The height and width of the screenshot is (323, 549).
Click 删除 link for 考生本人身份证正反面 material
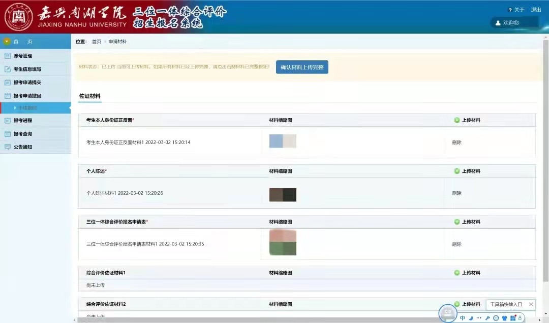[x=456, y=142]
